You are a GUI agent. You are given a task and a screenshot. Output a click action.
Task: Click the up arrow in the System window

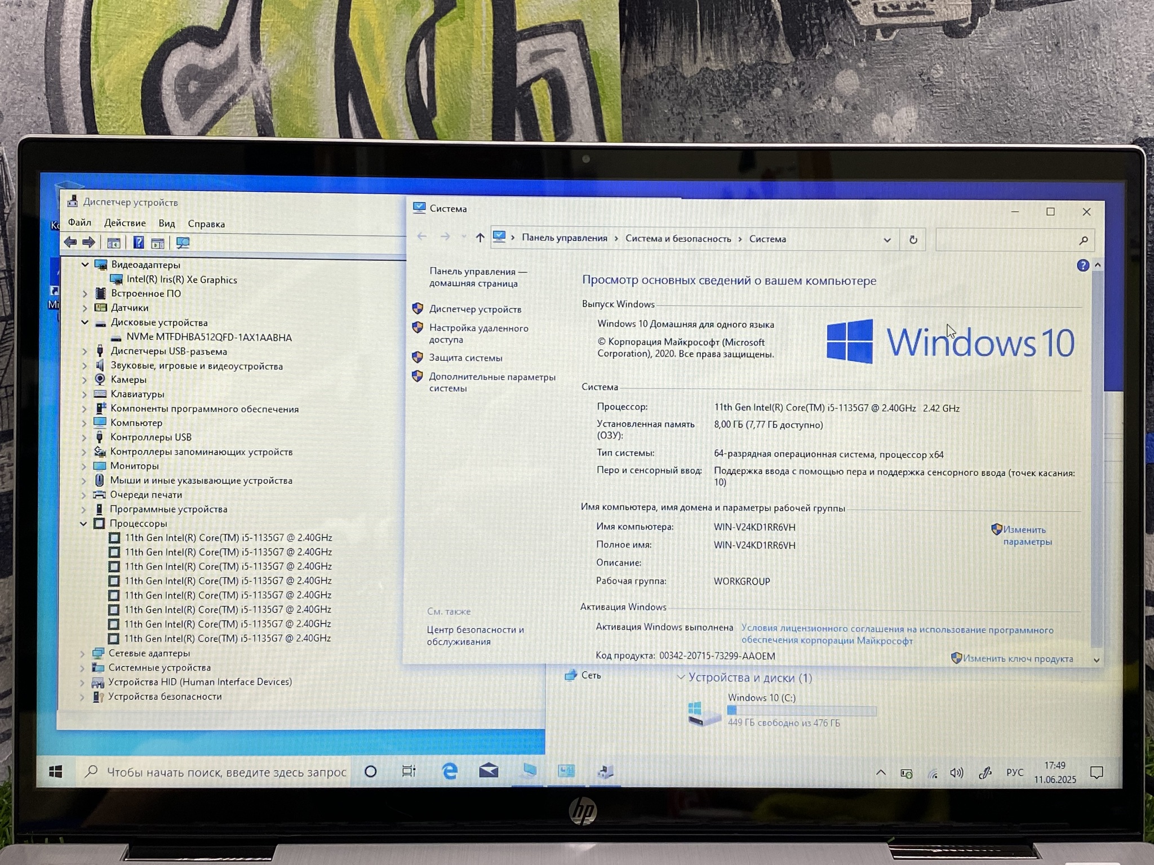(480, 238)
